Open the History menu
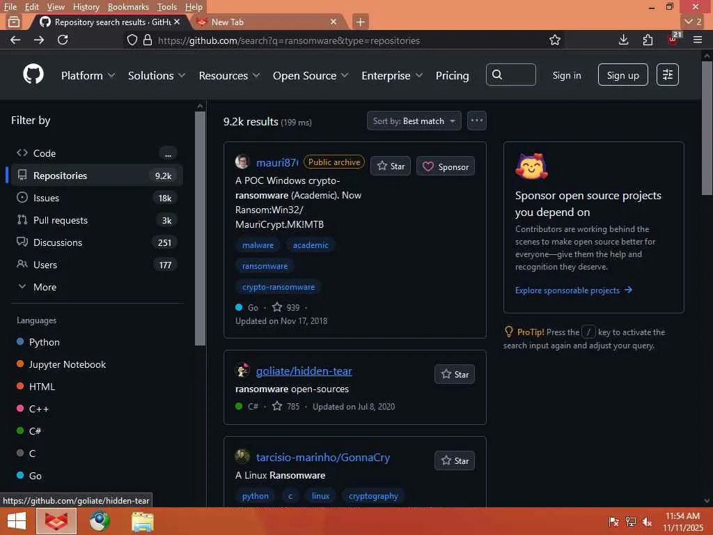 [86, 7]
